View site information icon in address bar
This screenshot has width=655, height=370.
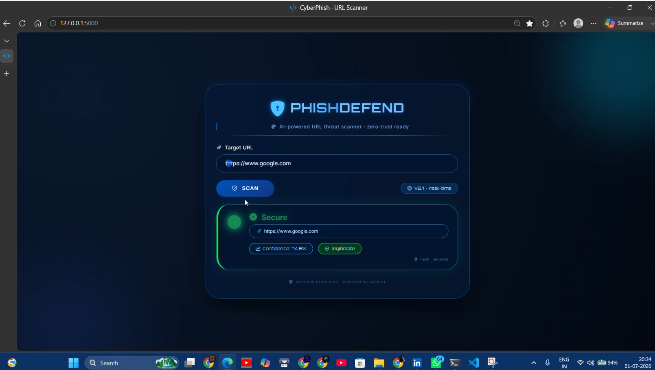(x=53, y=23)
